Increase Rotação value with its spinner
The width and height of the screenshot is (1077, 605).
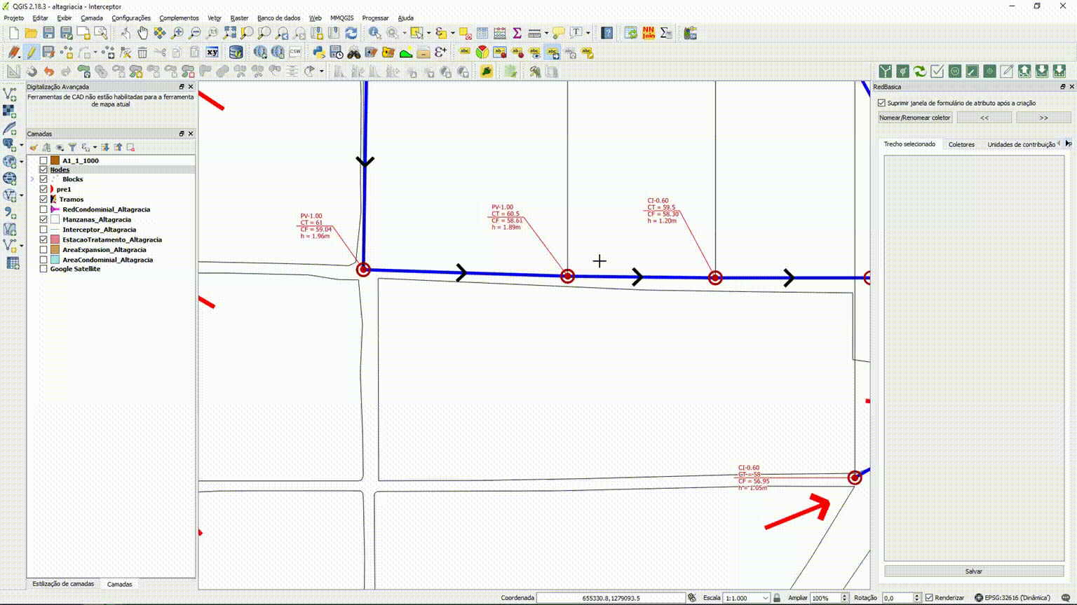pos(916,594)
